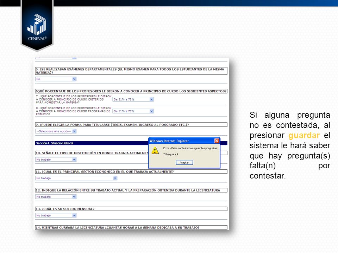The height and width of the screenshot is (253, 338).
Task: Close the Windows Internet Explorer dialog
Action: pos(217,141)
